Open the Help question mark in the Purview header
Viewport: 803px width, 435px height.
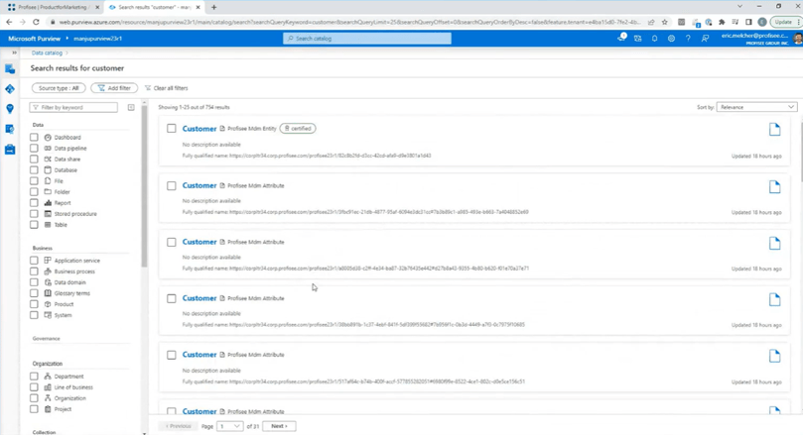tap(688, 39)
